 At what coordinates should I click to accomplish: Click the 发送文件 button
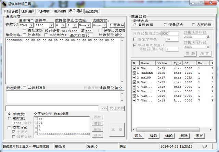(117, 108)
